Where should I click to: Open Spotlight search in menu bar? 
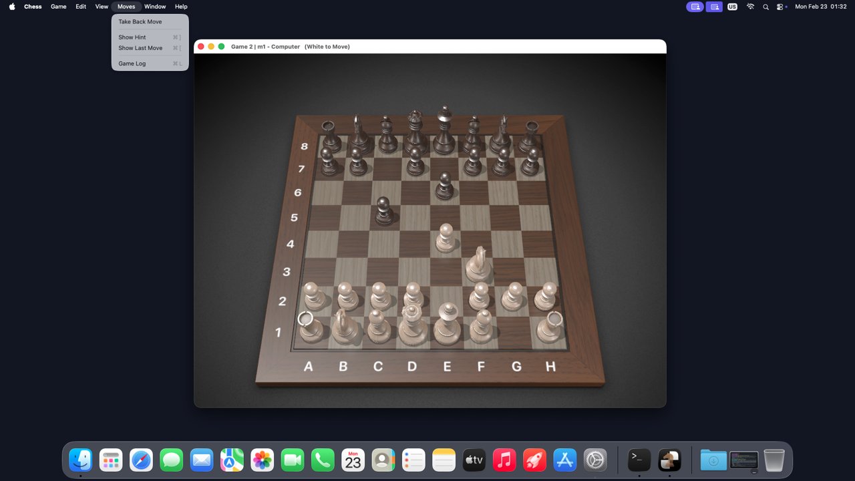[765, 7]
